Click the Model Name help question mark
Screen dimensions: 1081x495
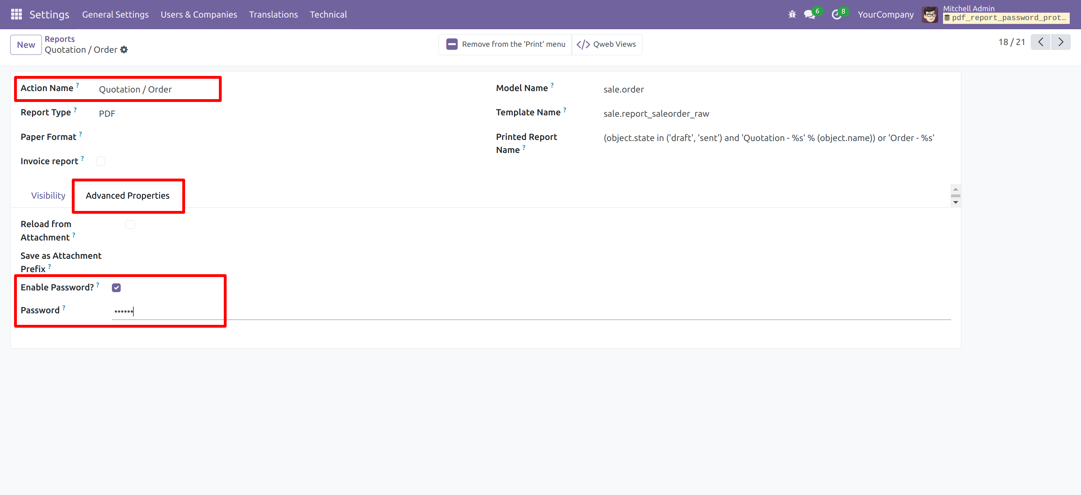pos(552,85)
